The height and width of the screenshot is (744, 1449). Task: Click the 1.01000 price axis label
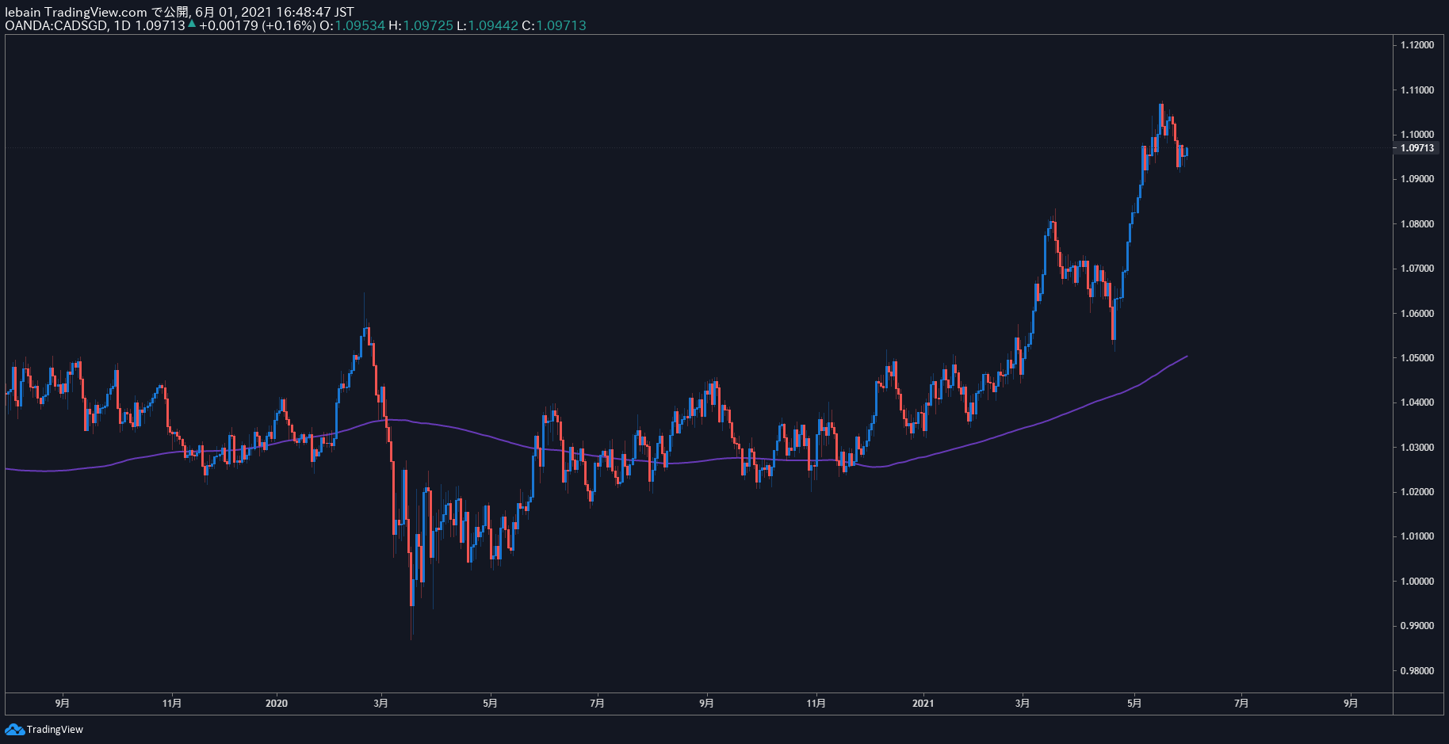click(x=1417, y=536)
